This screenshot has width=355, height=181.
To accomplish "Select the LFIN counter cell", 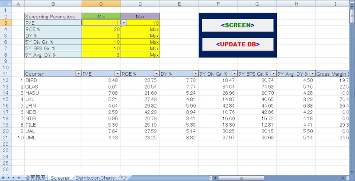I will (x=53, y=106).
